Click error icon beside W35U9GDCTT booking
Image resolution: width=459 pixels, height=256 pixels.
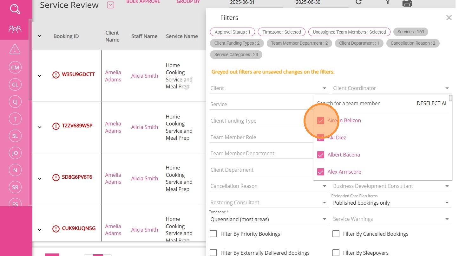click(x=56, y=75)
